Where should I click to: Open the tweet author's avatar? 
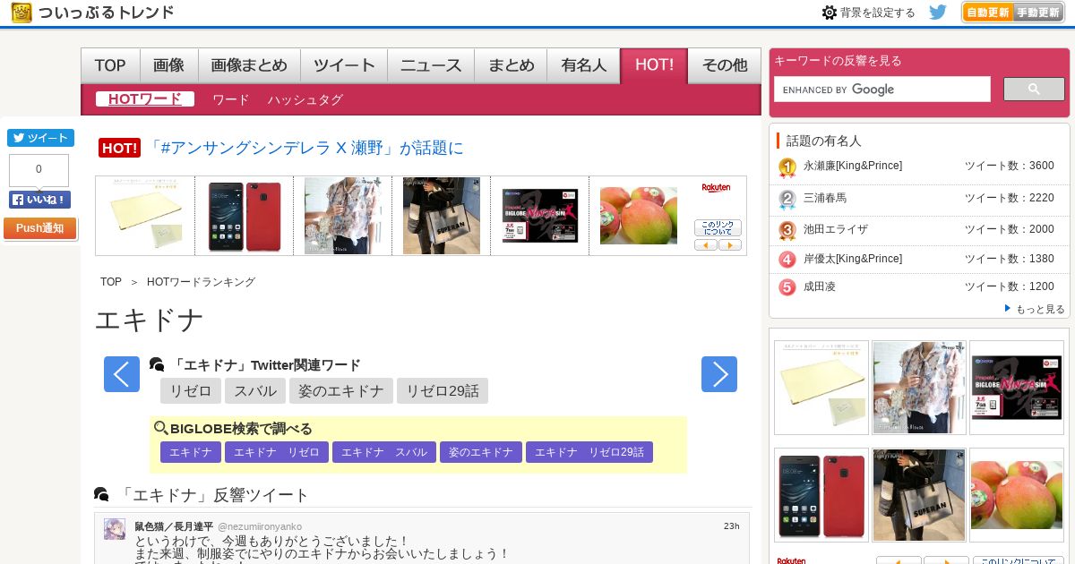tap(115, 529)
